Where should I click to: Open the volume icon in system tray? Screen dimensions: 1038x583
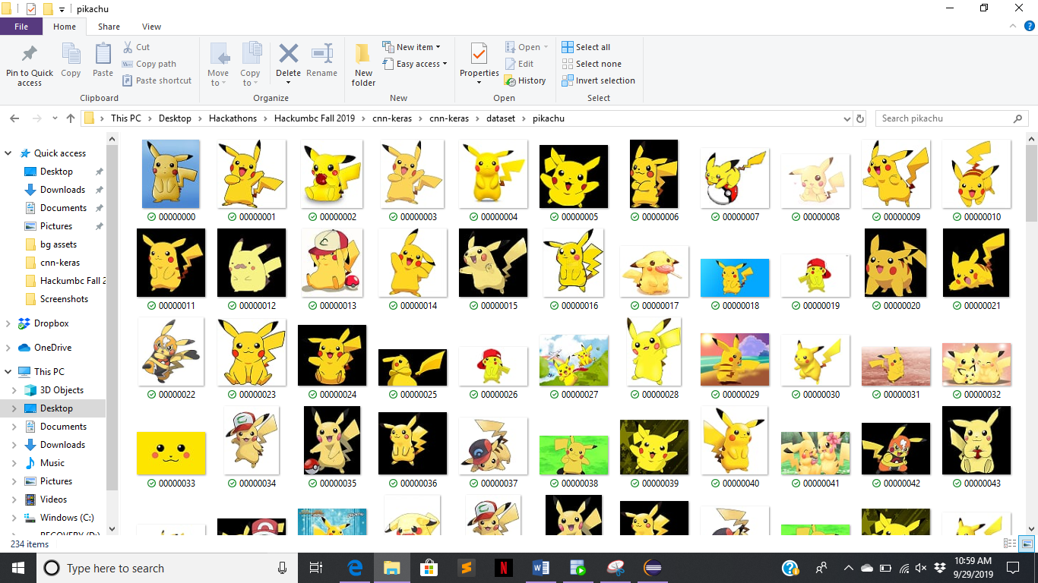[x=921, y=568]
